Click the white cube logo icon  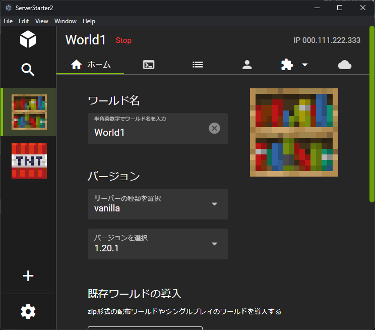tap(28, 39)
